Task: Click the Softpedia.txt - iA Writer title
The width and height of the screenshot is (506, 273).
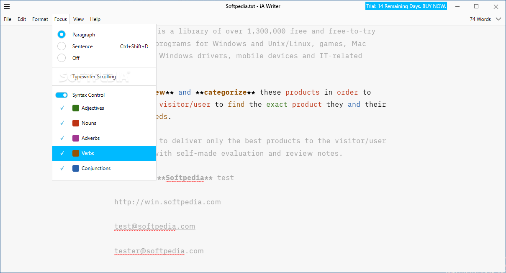Action: click(x=253, y=6)
